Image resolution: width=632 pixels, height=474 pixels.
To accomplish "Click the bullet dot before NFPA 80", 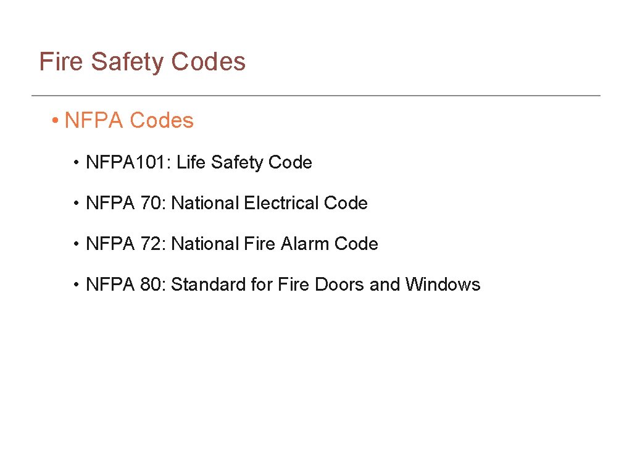I will click(x=76, y=285).
